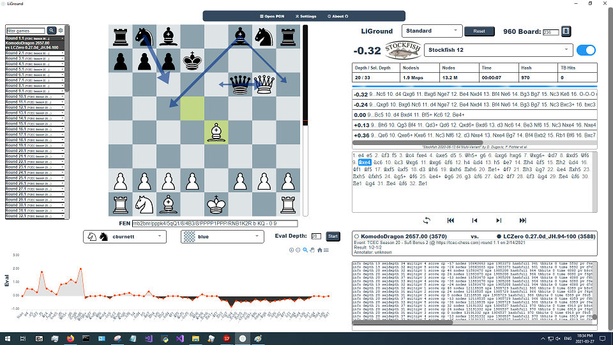Click the variation lines horizontal scrollbar
The width and height of the screenshot is (613, 345).
(x=418, y=142)
